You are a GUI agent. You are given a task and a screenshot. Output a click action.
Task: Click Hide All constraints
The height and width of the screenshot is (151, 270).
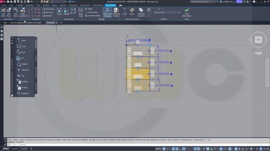(x=48, y=16)
